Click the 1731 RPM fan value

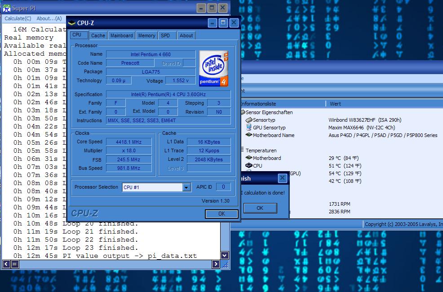339,204
